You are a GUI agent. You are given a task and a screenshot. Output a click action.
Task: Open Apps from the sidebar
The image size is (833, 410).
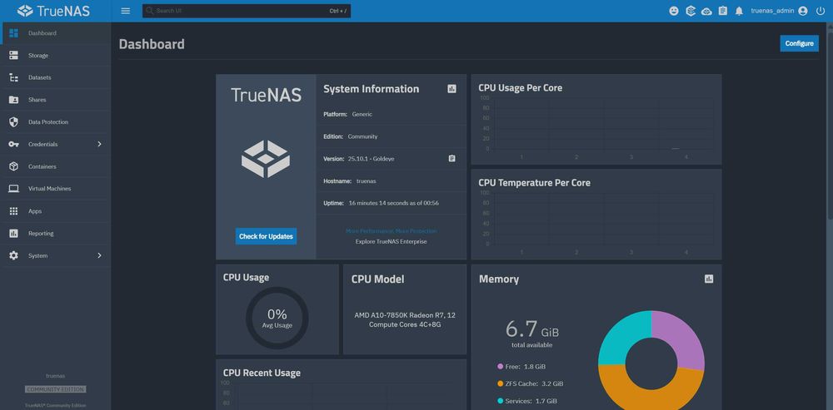(56, 211)
